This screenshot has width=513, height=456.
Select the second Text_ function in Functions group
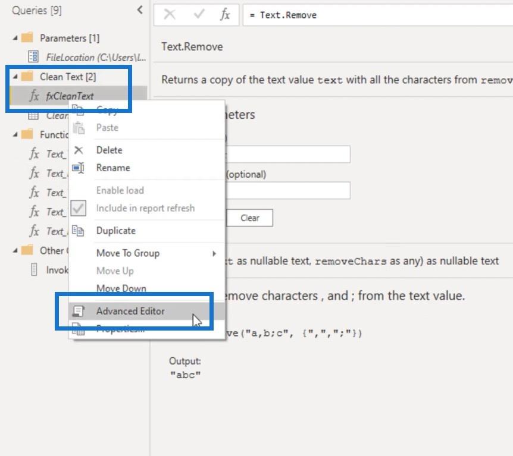56,173
